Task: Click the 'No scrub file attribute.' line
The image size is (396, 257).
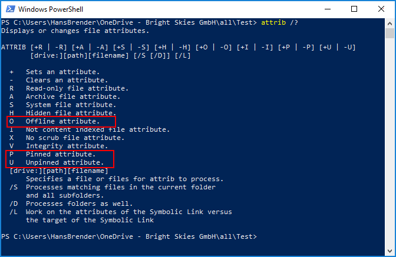Action: tap(75, 138)
